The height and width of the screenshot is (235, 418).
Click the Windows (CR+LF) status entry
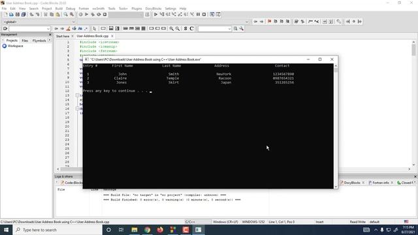click(x=225, y=222)
